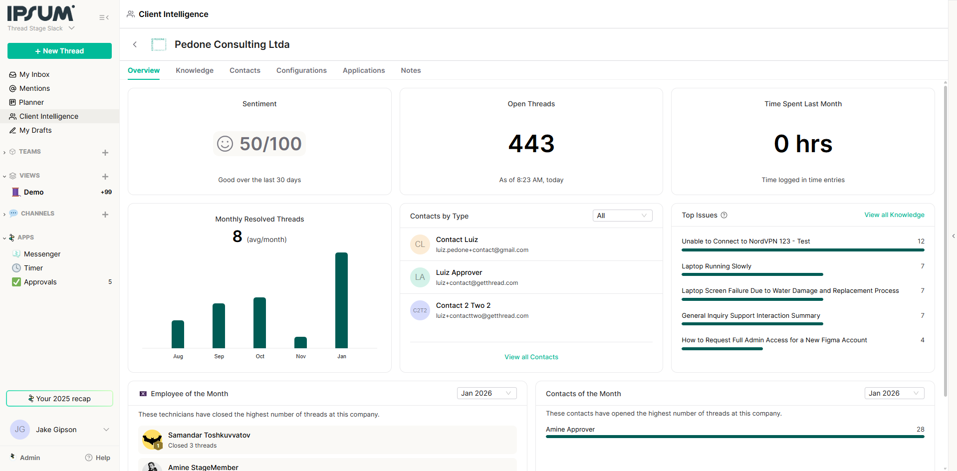Add a new team with plus icon
The image size is (957, 471).
tap(105, 153)
